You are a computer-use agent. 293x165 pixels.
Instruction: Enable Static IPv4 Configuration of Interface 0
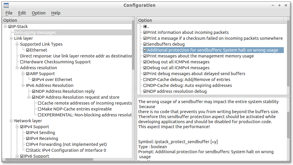28,150
